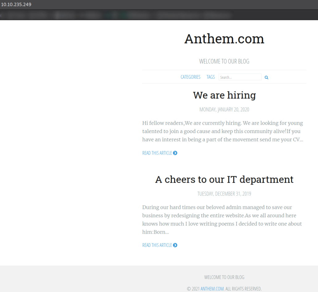318x292 pixels.
Task: Open the 'We are hiring' article title
Action: 224,95
